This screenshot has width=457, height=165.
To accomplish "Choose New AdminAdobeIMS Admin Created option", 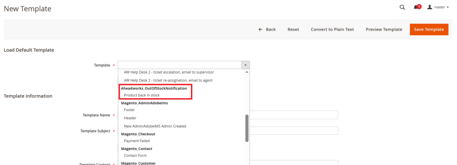I will (x=155, y=126).
